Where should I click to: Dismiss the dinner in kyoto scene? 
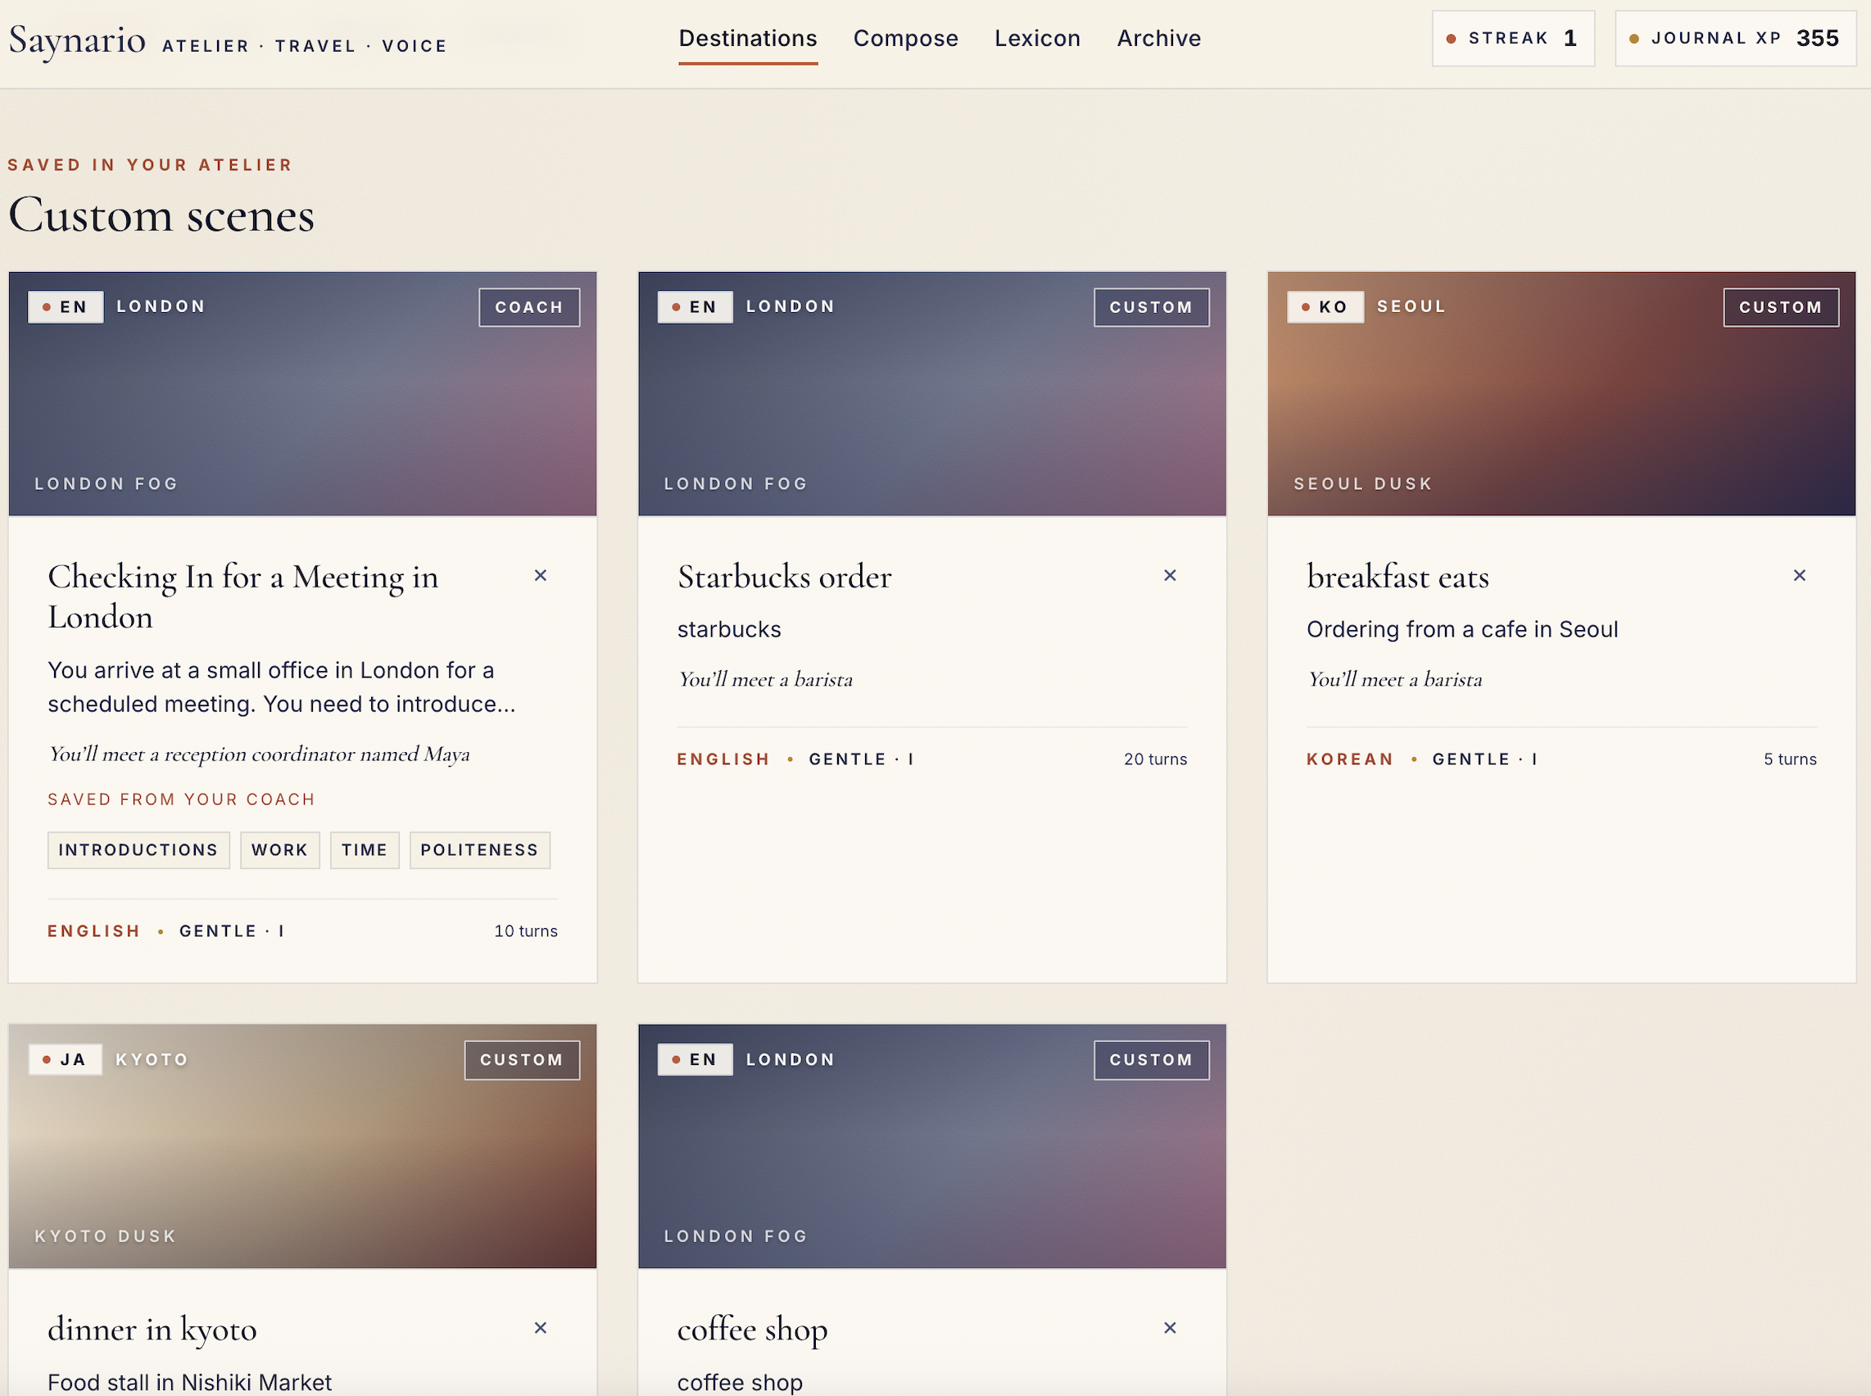pos(541,1327)
